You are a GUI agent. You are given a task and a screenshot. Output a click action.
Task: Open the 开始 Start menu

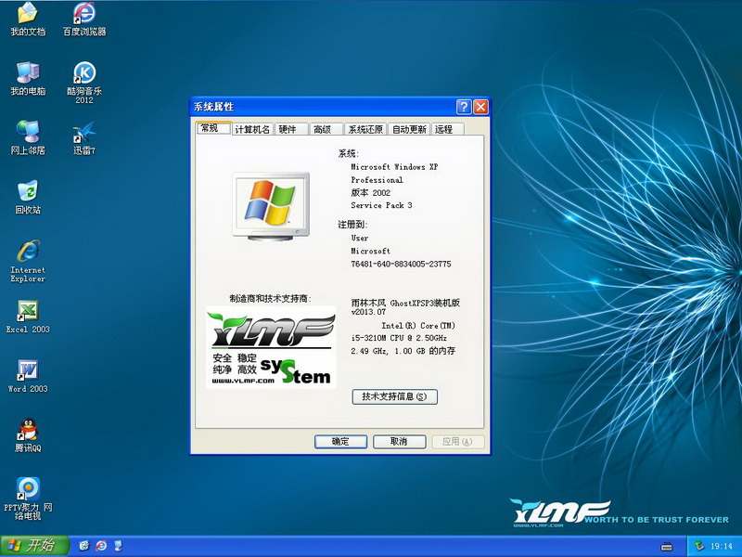(x=34, y=546)
